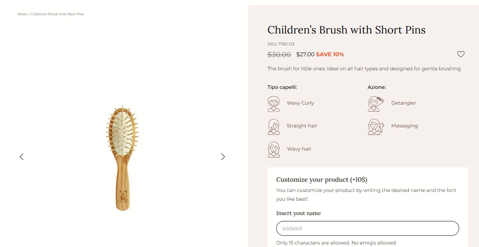This screenshot has height=247, width=479.
Task: Select the SAVE 10% discount label
Action: [x=330, y=54]
